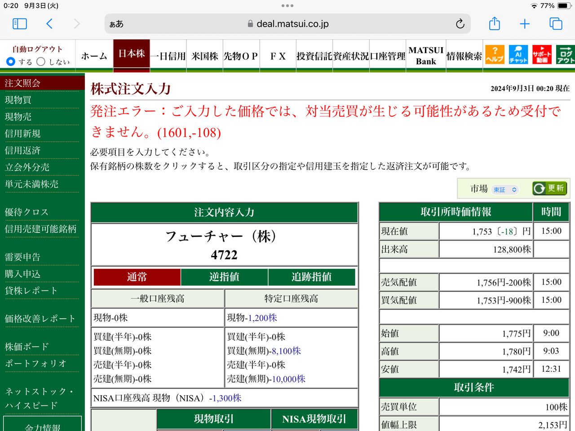Tap the three-dot multitasking icon at top
The image size is (575, 431).
(x=287, y=6)
